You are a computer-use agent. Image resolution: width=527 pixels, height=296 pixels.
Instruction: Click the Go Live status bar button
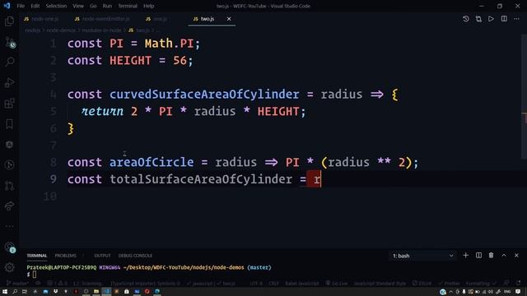(x=337, y=284)
